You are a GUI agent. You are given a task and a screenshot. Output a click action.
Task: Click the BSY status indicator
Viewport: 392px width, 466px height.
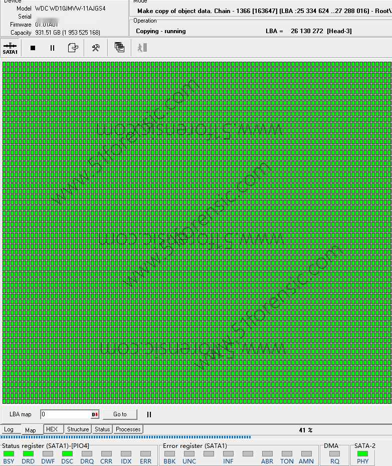pos(9,454)
